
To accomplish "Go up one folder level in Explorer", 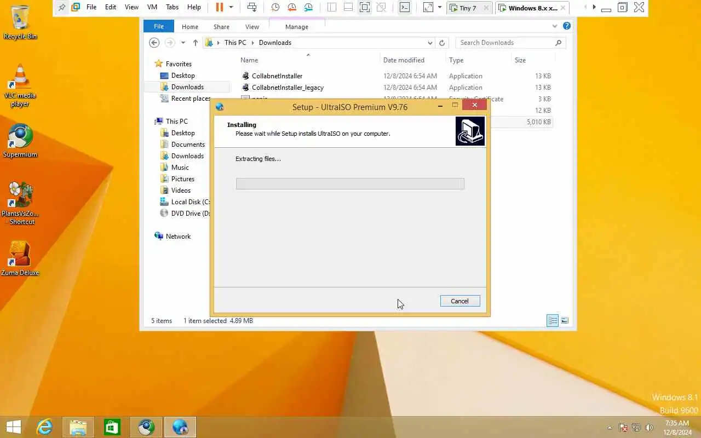I will coord(195,43).
